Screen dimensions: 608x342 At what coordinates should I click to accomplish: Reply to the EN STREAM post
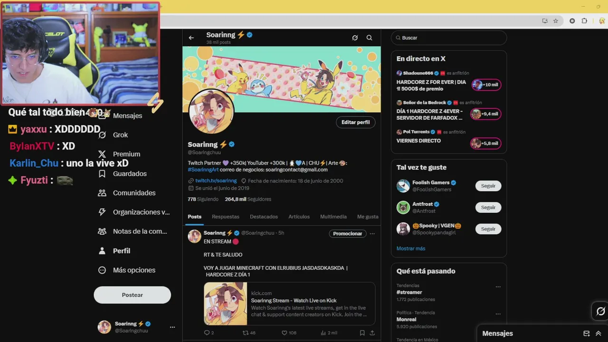[x=209, y=333]
